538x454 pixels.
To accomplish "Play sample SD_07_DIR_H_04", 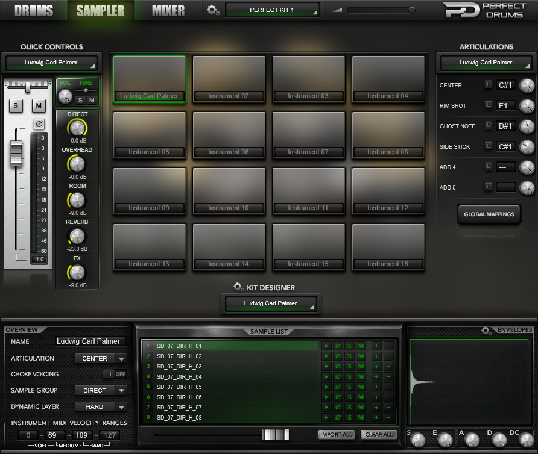I will (x=326, y=377).
